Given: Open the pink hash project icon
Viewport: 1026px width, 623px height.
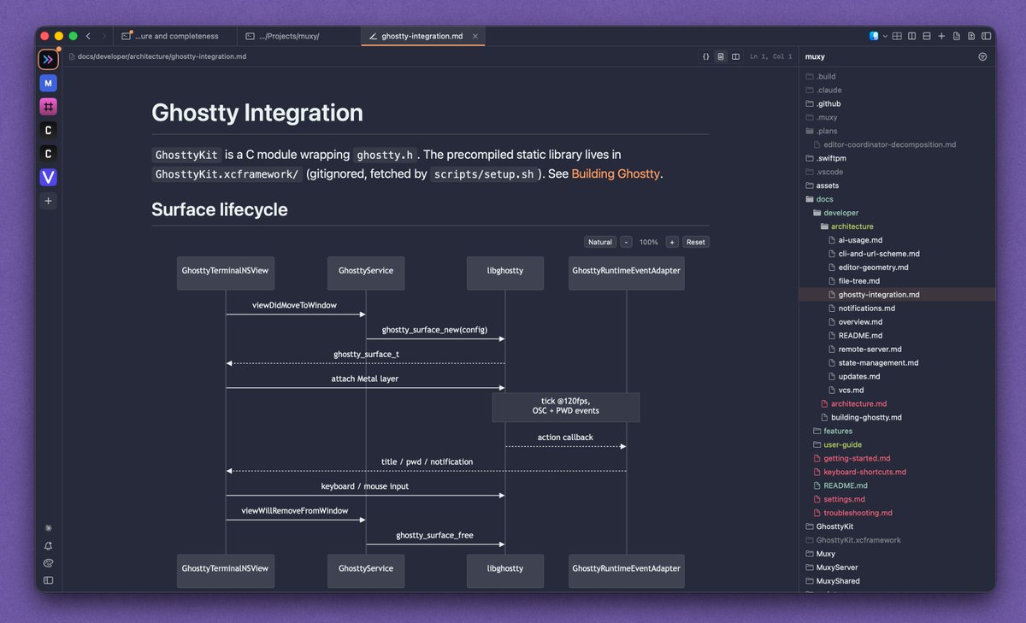Looking at the screenshot, I should [49, 107].
